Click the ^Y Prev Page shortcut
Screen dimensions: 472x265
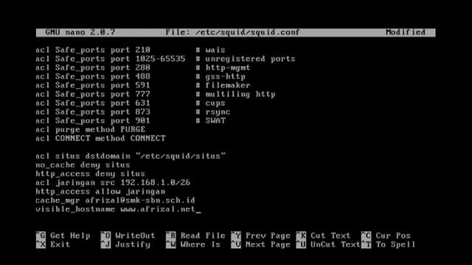(260, 236)
